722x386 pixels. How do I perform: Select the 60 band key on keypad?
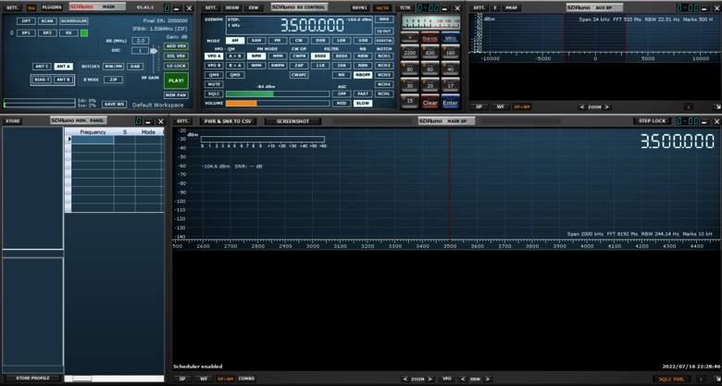click(430, 68)
